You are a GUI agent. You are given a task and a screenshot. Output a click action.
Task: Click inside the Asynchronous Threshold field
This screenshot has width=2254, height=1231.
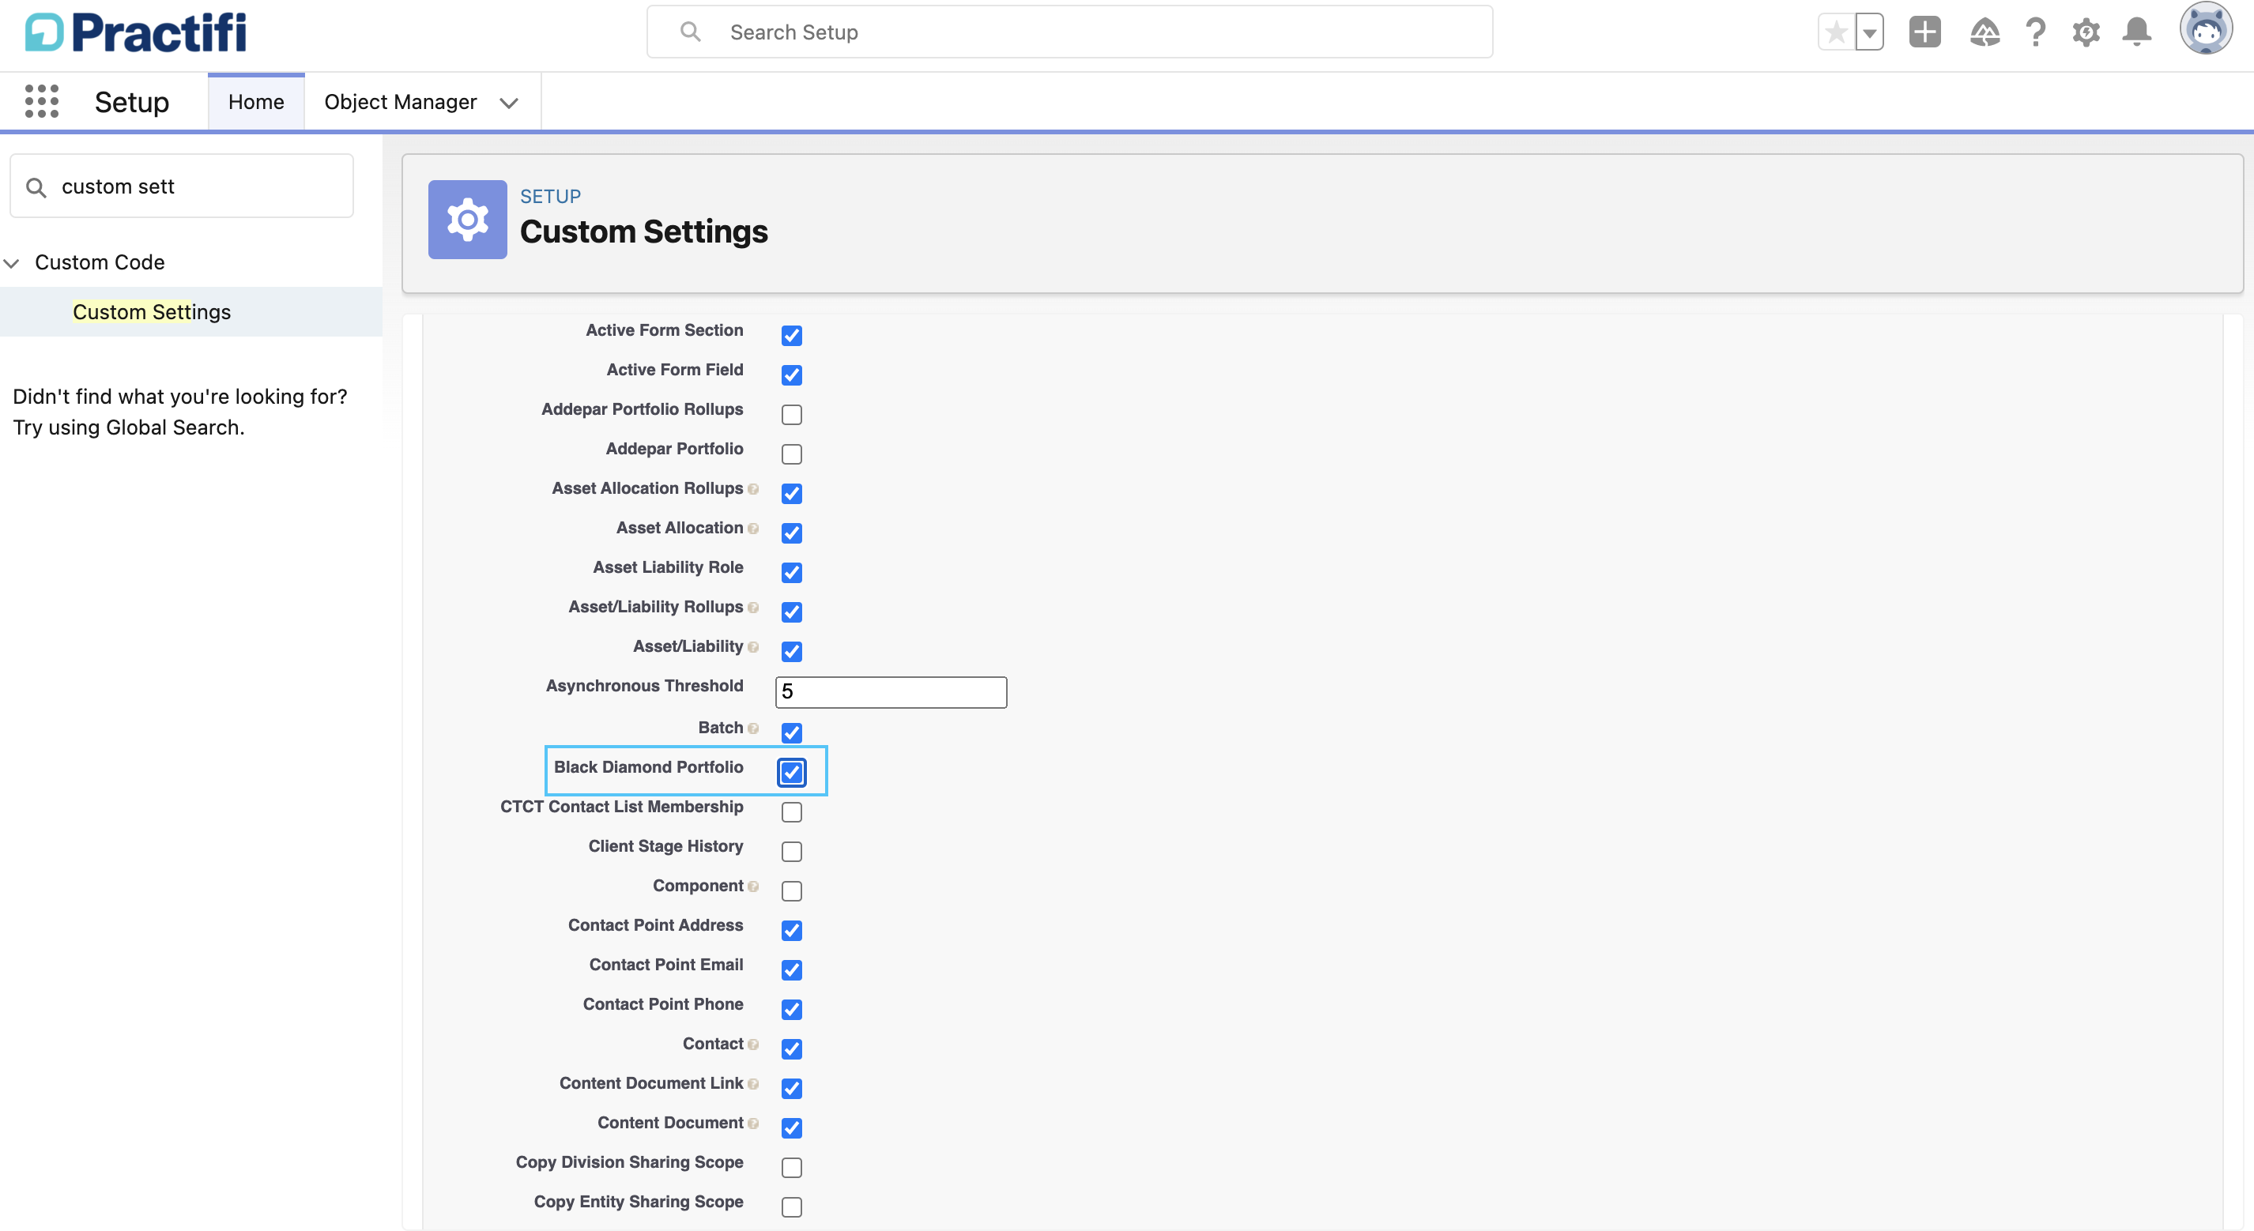[890, 691]
